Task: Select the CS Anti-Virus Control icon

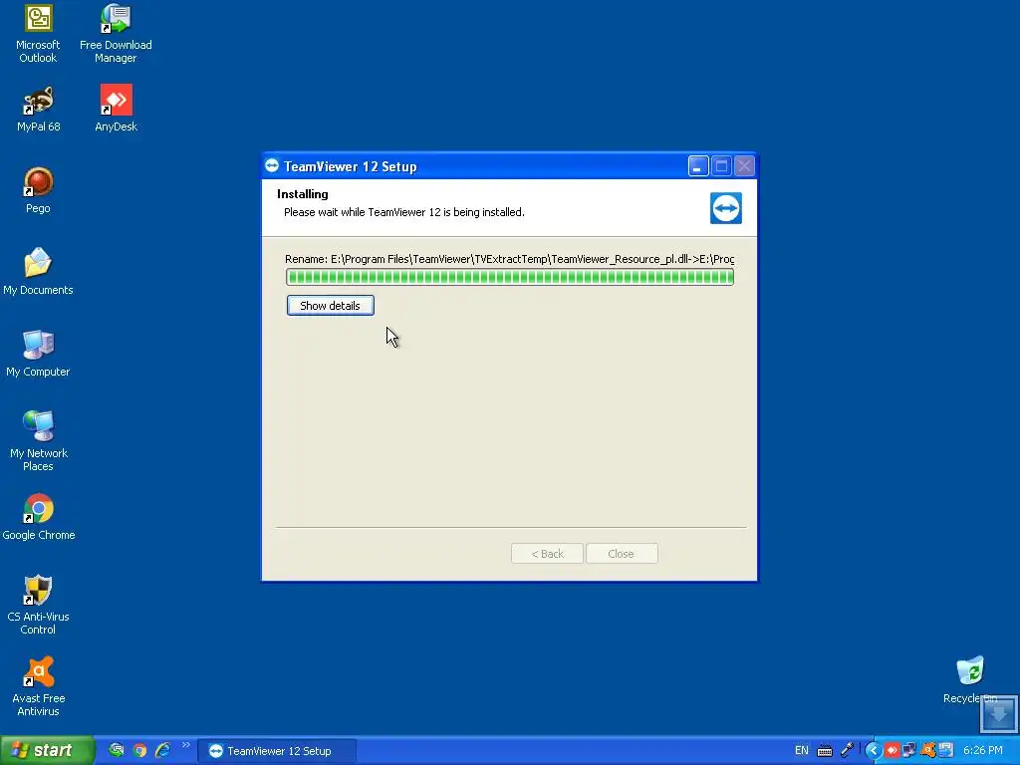Action: 38,605
